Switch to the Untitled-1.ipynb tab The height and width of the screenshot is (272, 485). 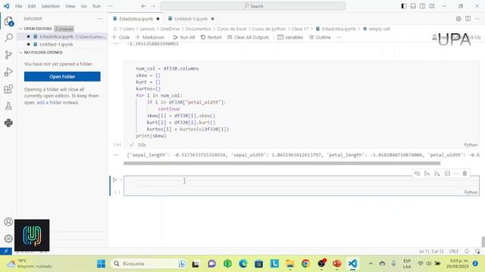191,19
